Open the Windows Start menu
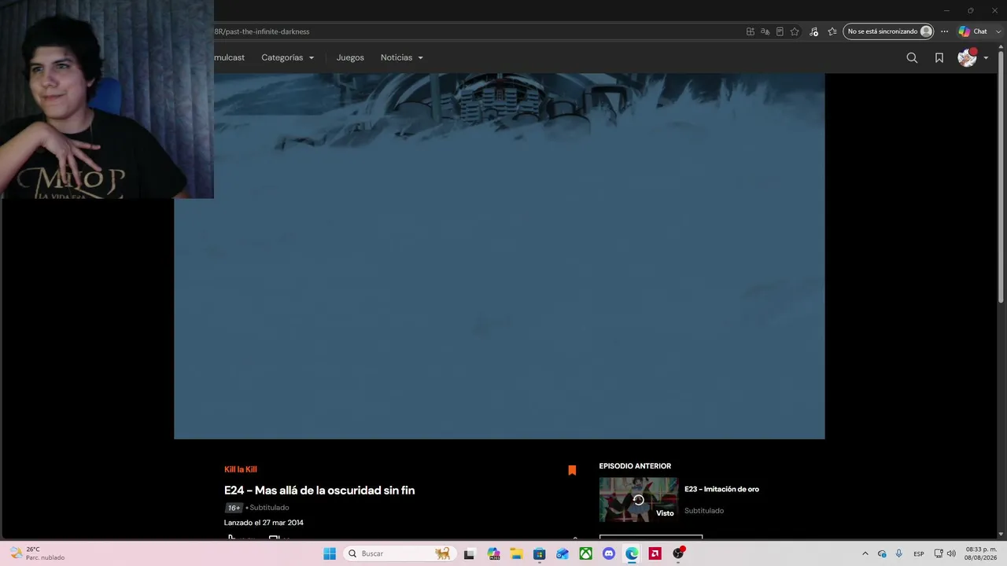Image resolution: width=1007 pixels, height=566 pixels. [330, 553]
